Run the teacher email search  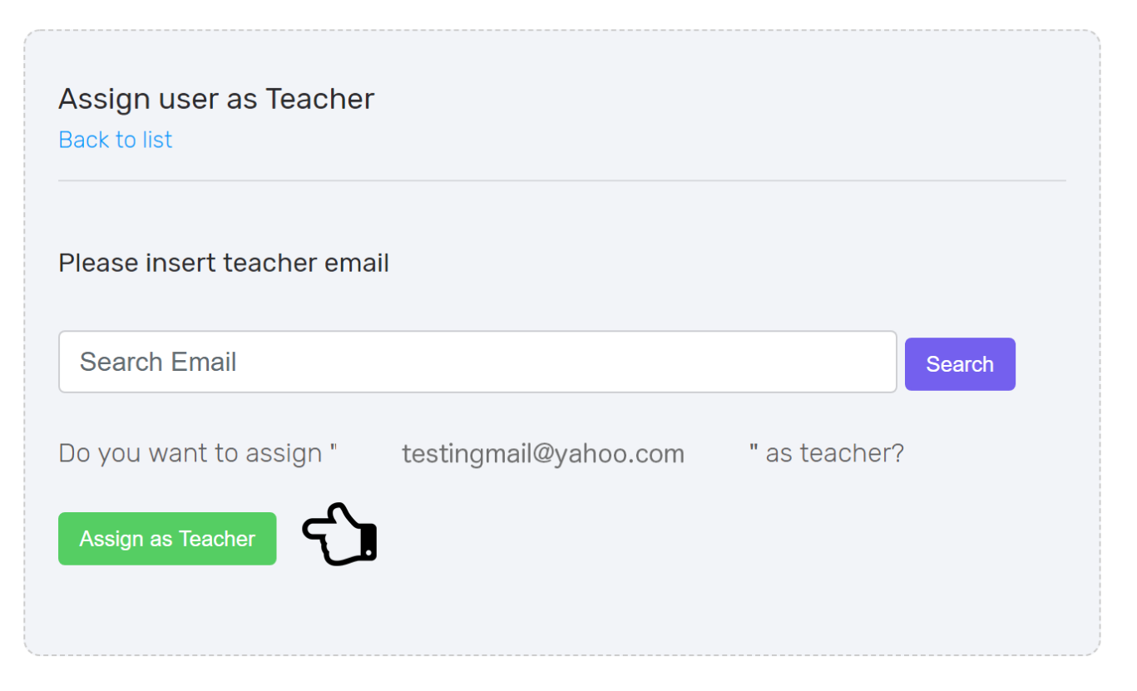click(x=960, y=364)
